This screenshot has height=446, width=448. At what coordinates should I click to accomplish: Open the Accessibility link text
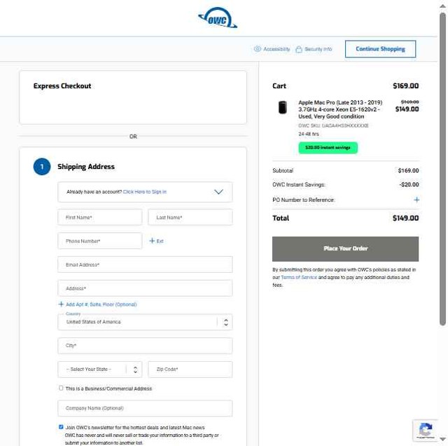(x=276, y=49)
